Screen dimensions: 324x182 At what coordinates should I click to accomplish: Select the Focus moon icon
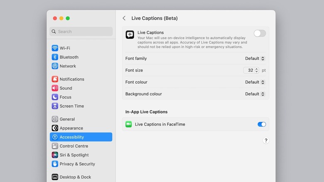[55, 97]
